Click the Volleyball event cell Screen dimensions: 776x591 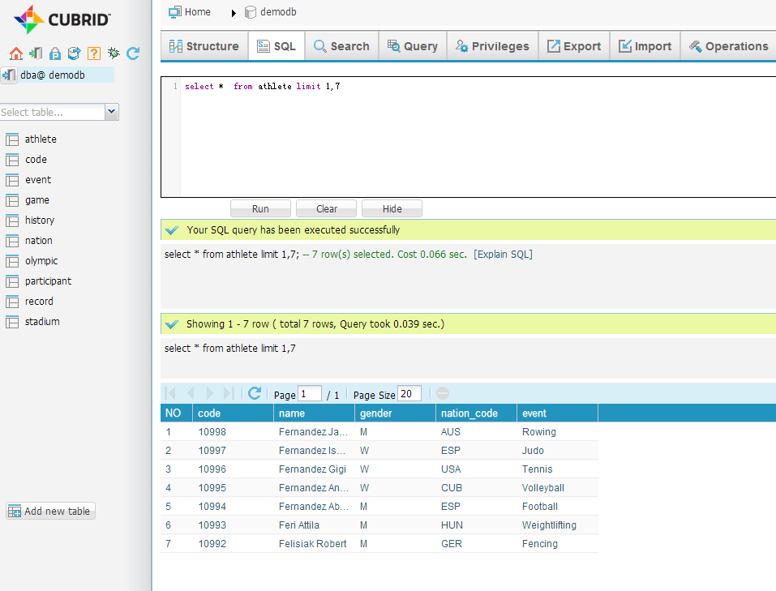click(543, 488)
